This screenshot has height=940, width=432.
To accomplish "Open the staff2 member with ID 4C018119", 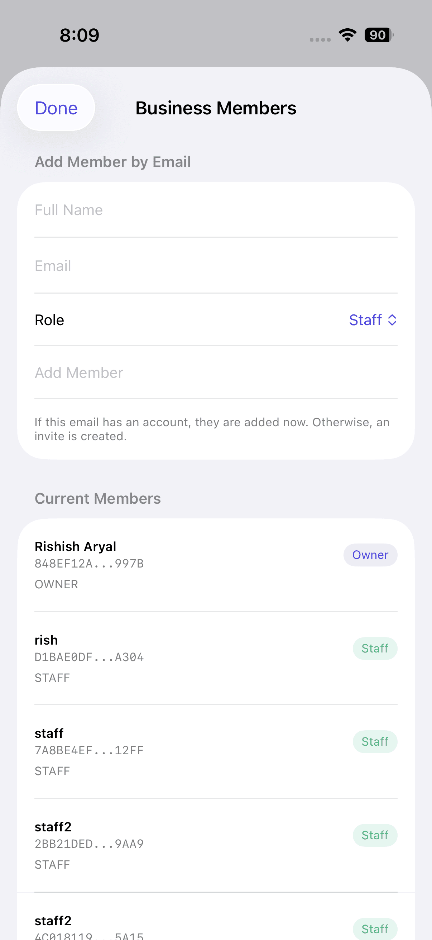I will click(x=146, y=927).
